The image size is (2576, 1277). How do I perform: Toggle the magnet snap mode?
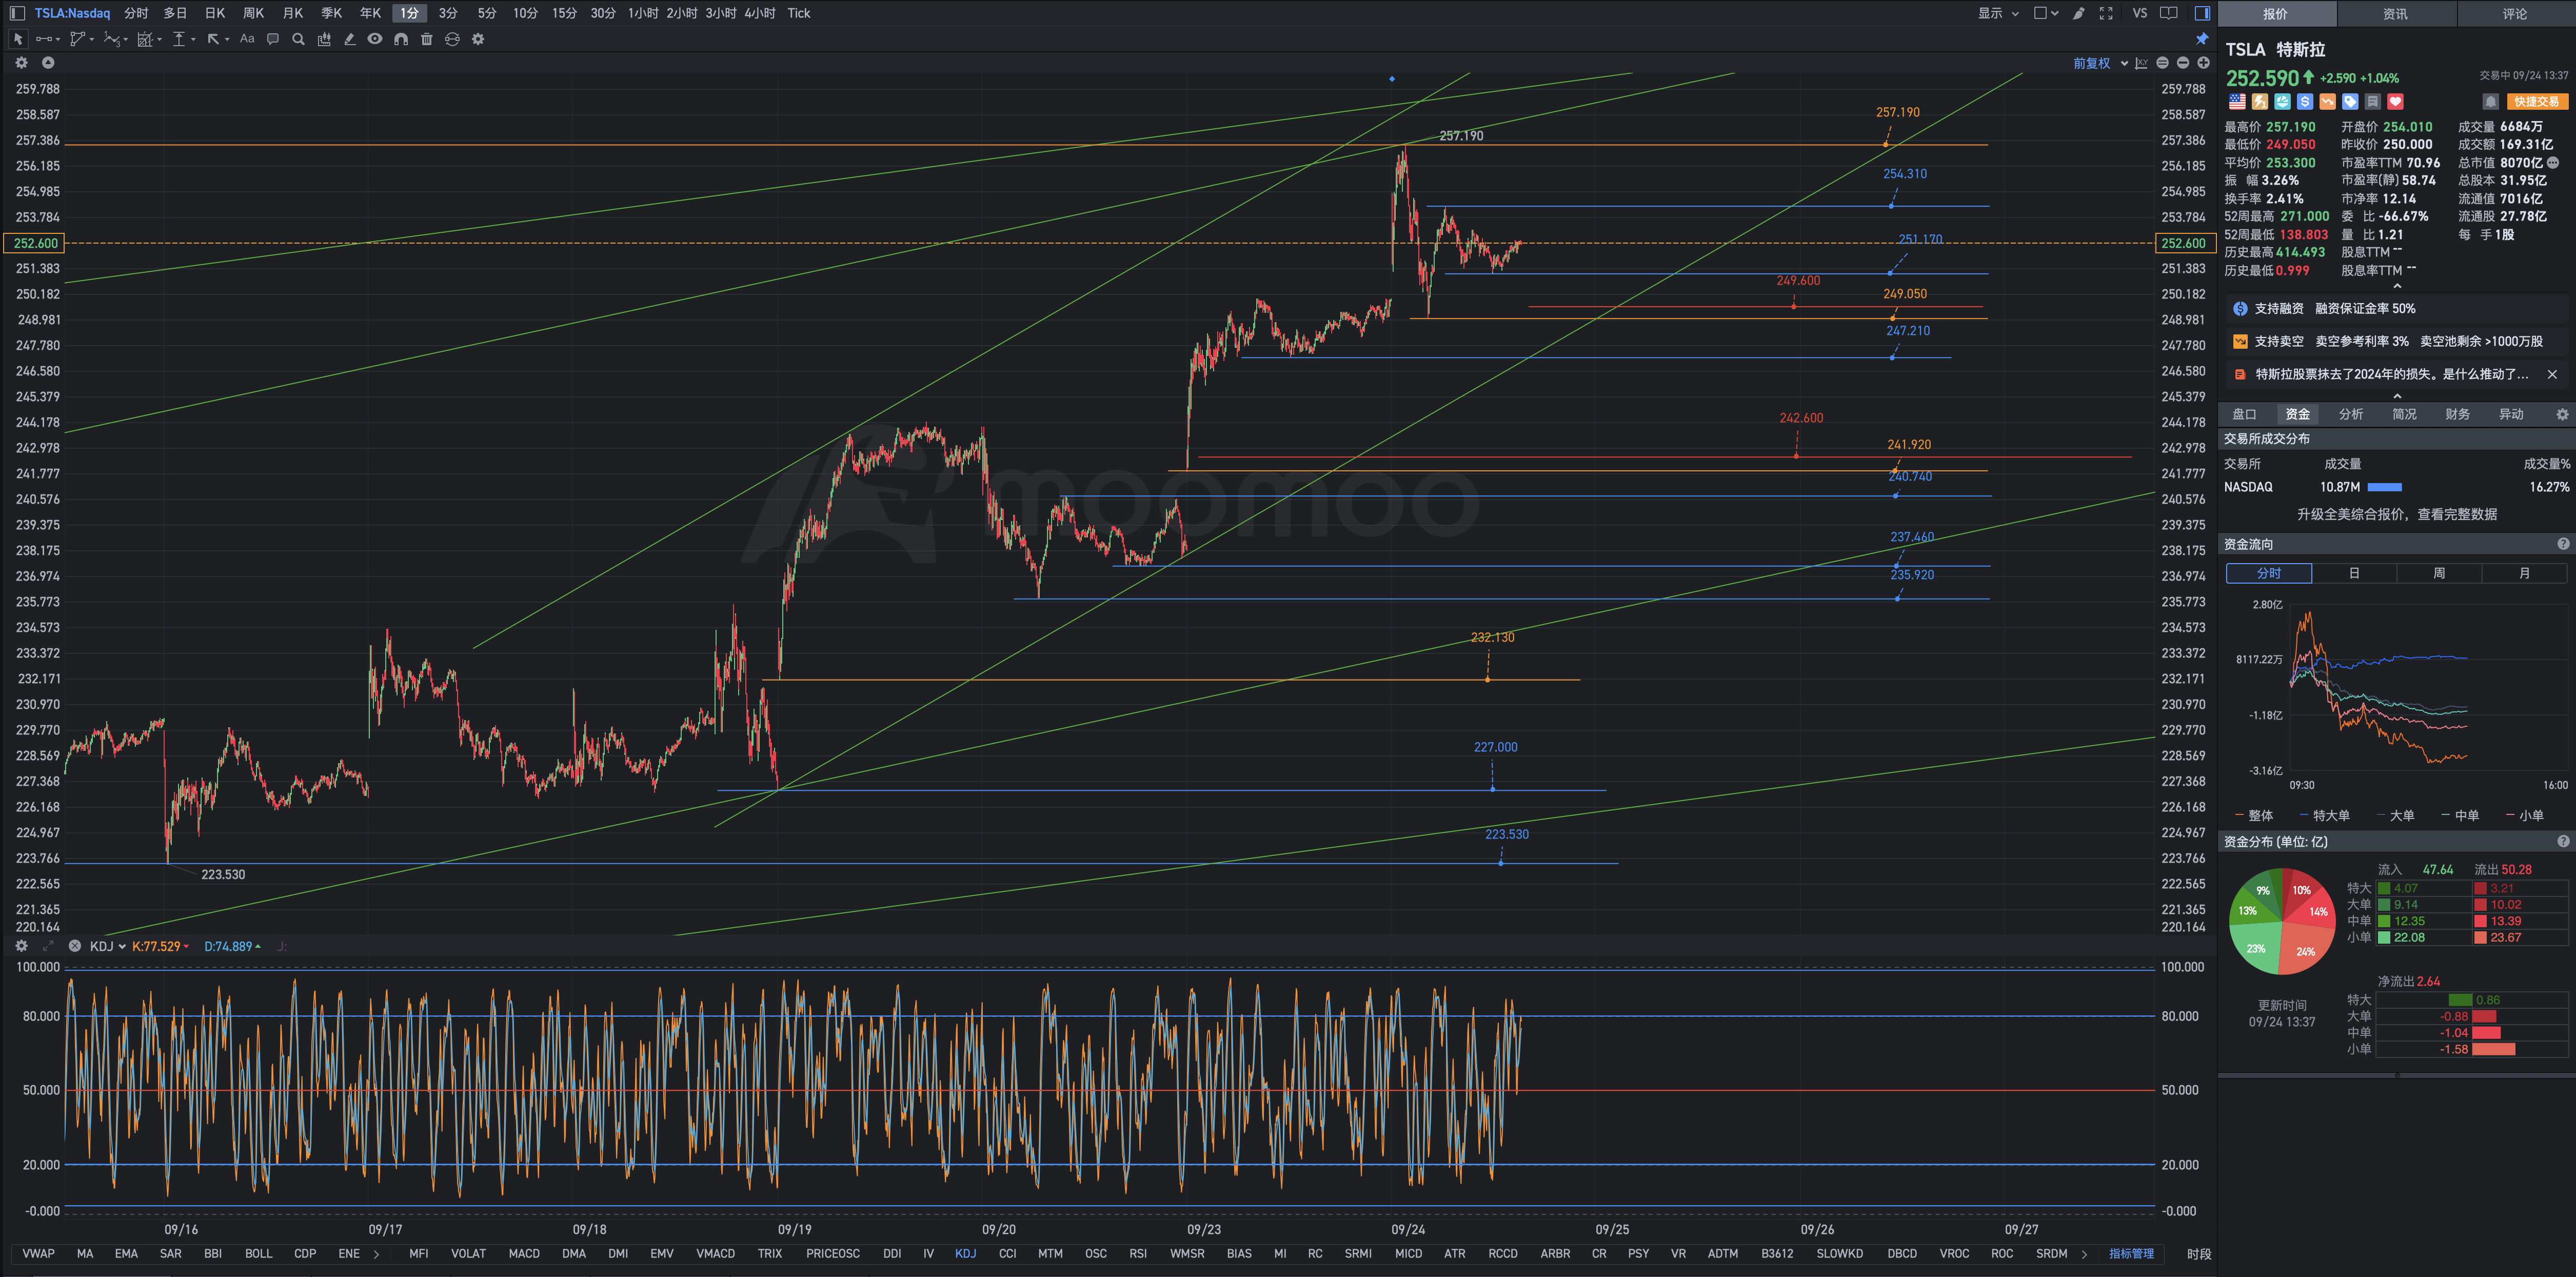coord(401,39)
